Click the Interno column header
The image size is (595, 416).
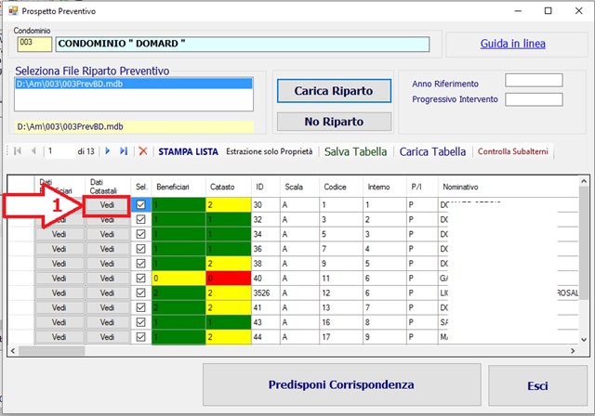click(384, 187)
